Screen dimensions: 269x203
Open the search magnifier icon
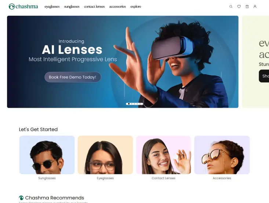pyautogui.click(x=231, y=7)
